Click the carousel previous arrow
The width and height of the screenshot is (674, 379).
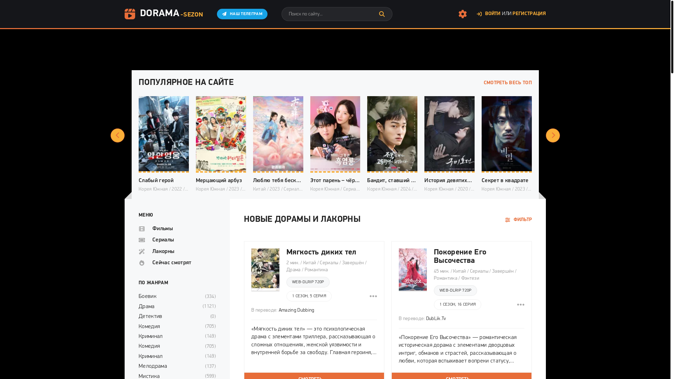click(118, 135)
